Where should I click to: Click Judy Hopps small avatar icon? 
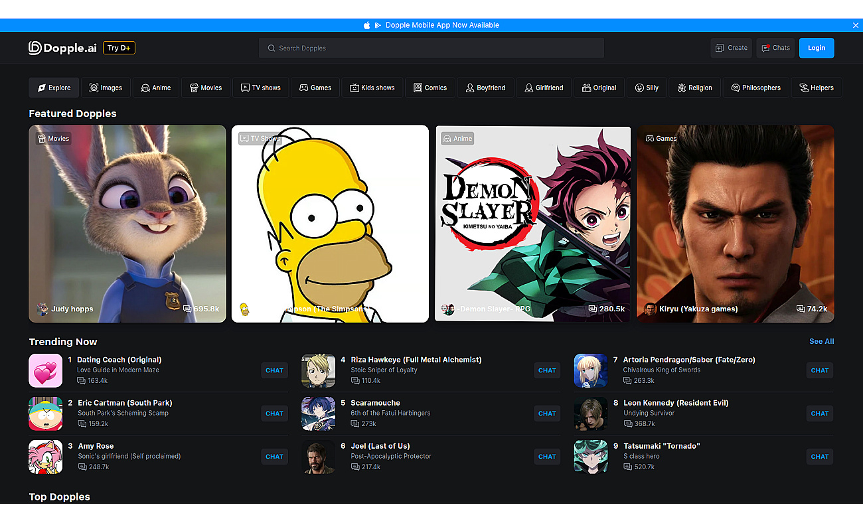coord(42,309)
